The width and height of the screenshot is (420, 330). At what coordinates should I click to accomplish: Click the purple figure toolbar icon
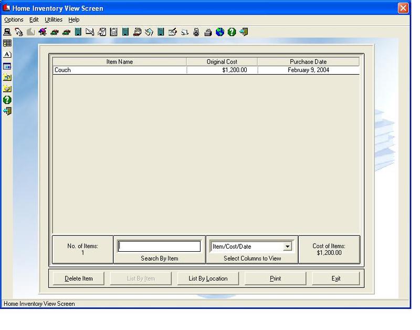[x=43, y=32]
